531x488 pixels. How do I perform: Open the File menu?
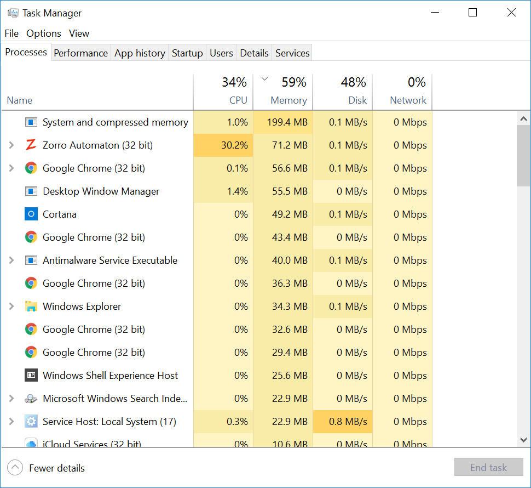tap(11, 33)
